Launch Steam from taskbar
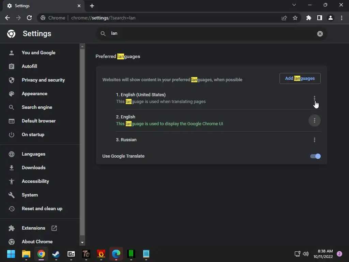The width and height of the screenshot is (349, 262). (x=56, y=254)
